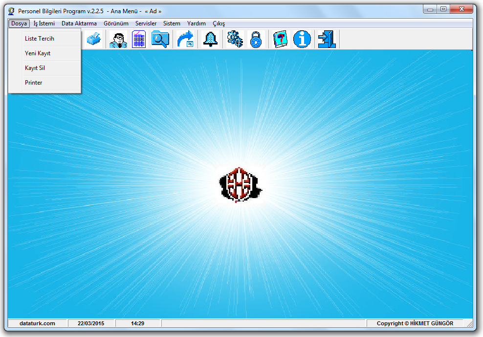The image size is (483, 337).
Task: Open the Görünüm menu
Action: click(x=116, y=23)
